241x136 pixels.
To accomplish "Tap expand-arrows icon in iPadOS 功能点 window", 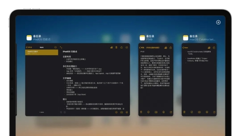I will coord(61,47).
